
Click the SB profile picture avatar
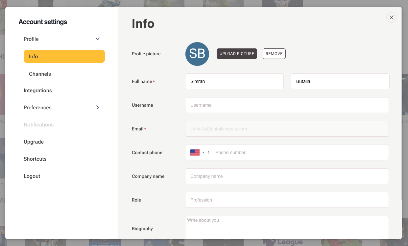197,54
